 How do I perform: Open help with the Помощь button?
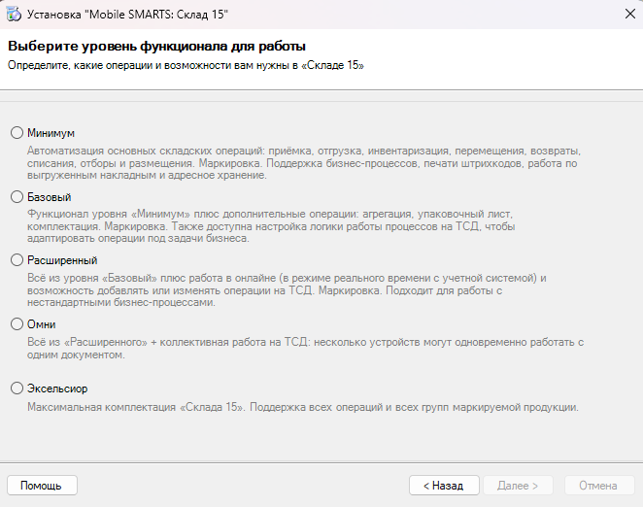[41, 485]
